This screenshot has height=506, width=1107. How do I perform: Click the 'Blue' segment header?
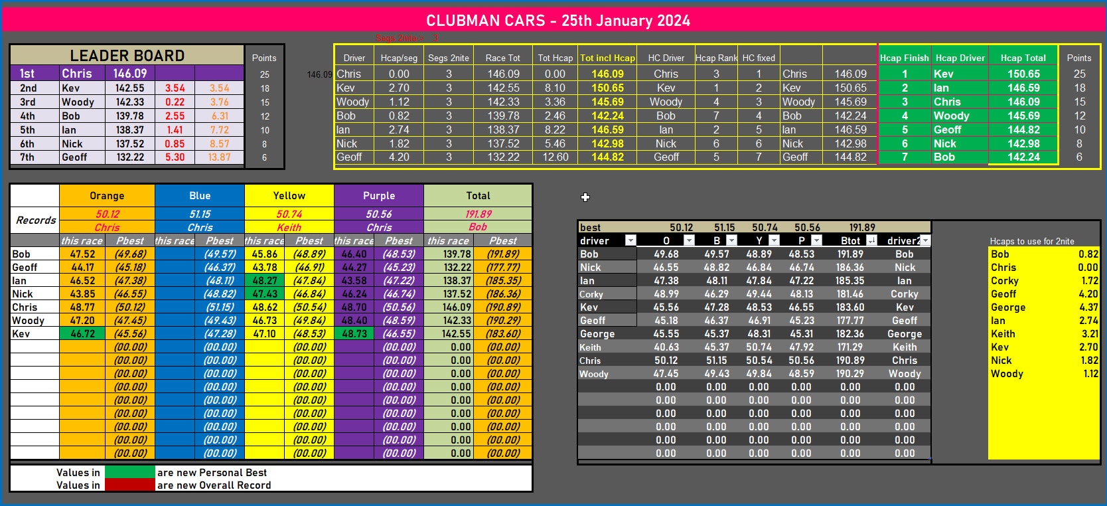tap(200, 196)
